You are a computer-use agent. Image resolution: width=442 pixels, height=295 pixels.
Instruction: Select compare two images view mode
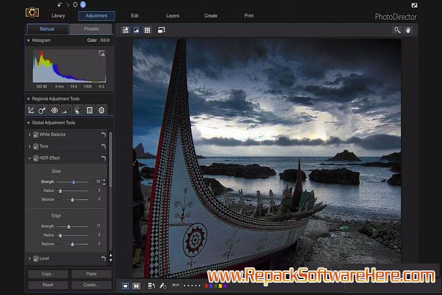click(136, 286)
